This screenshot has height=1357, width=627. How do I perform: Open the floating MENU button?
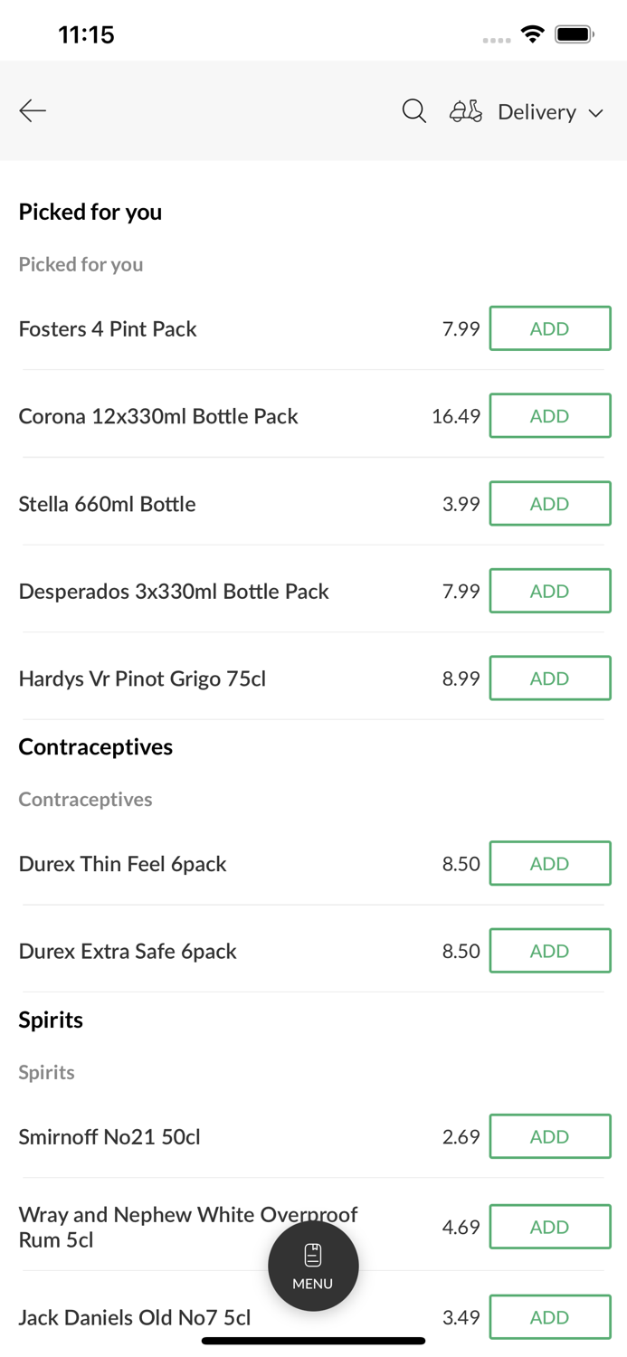[x=313, y=1265]
